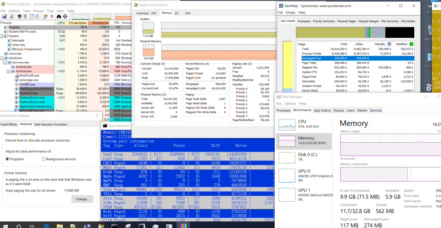Screen dimensions: 441x228
Task: Open Data Execution Prevention tab
Action: 51,124
